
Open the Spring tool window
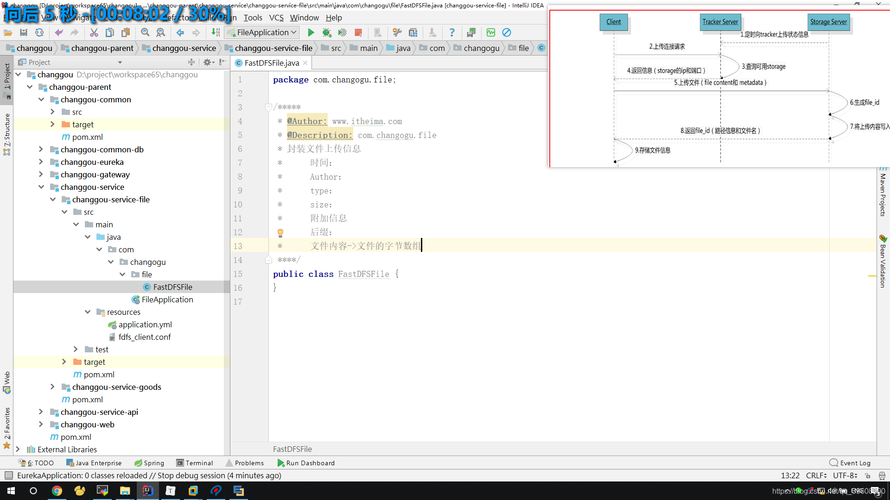pyautogui.click(x=149, y=463)
